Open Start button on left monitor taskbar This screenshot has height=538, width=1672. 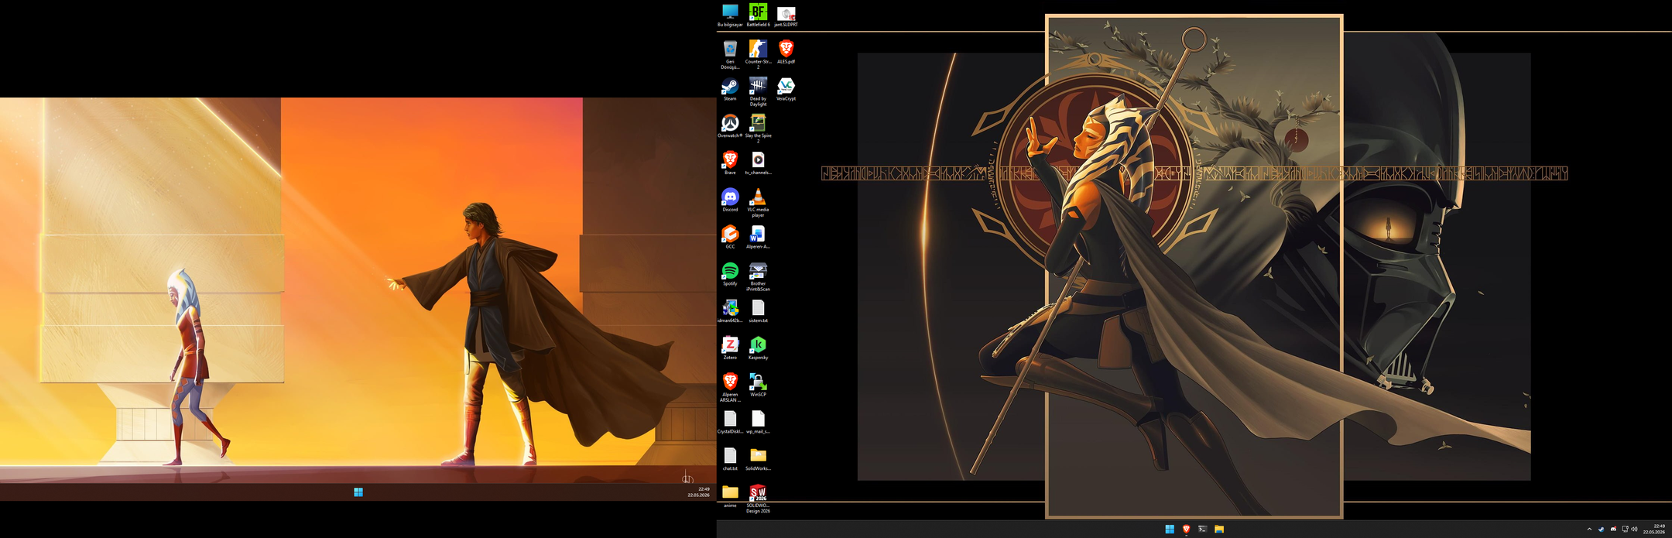[x=358, y=492]
